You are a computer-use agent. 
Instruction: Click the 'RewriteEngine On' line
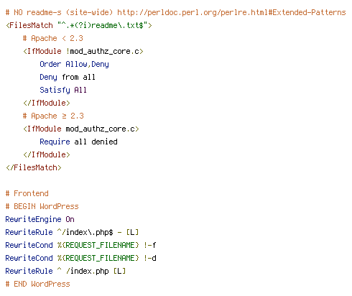(40, 219)
